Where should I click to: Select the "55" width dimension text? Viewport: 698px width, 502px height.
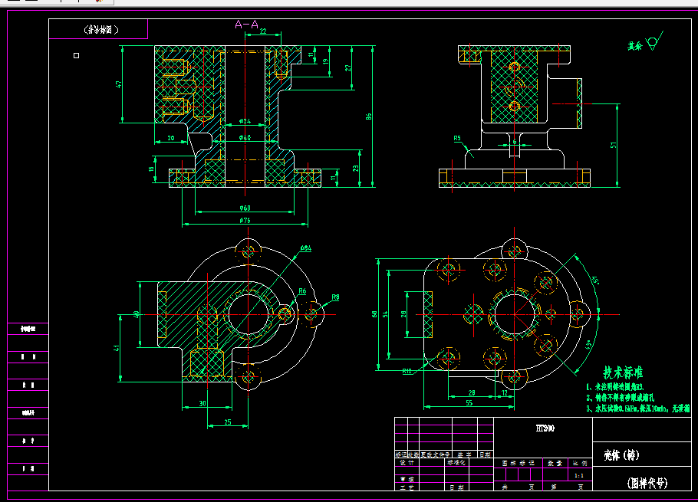point(469,403)
